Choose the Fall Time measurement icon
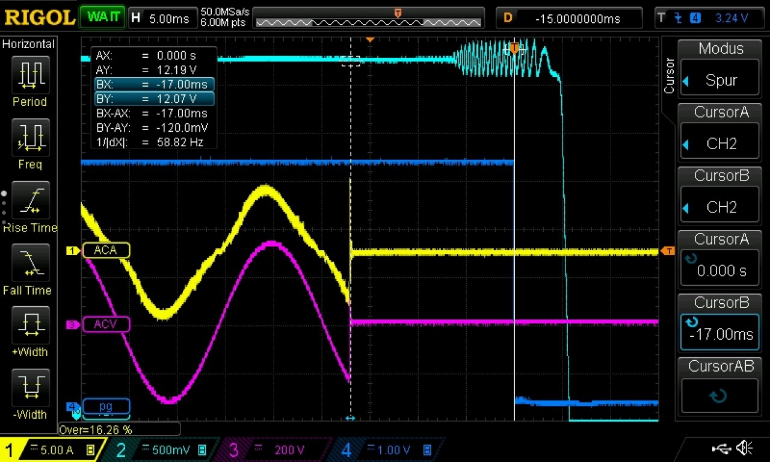This screenshot has width=770, height=462. click(x=30, y=263)
